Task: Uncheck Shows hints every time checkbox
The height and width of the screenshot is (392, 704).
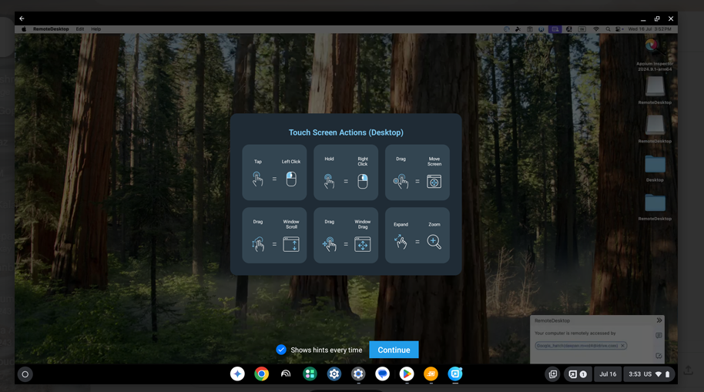Action: (x=281, y=350)
